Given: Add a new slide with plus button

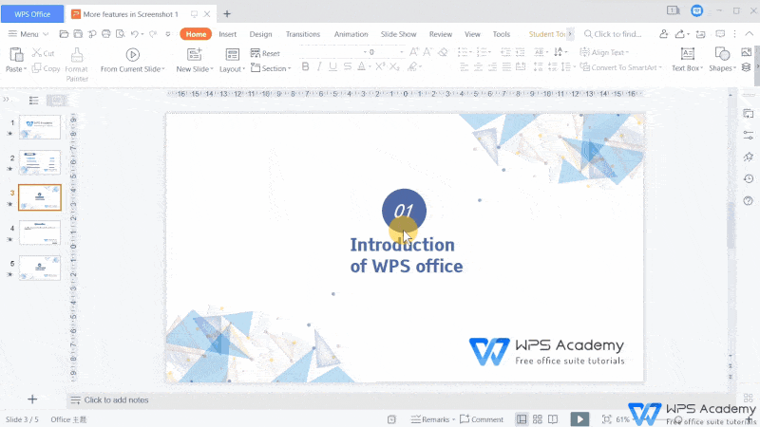Looking at the screenshot, I should (32, 399).
